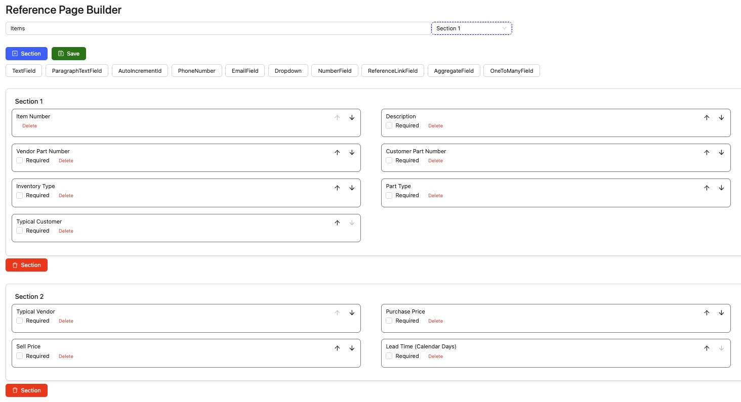Click up arrow on Vendor Part Number

337,153
